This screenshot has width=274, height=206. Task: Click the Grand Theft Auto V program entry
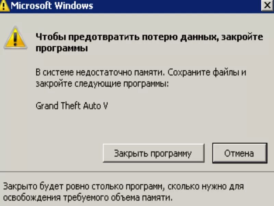tap(72, 106)
